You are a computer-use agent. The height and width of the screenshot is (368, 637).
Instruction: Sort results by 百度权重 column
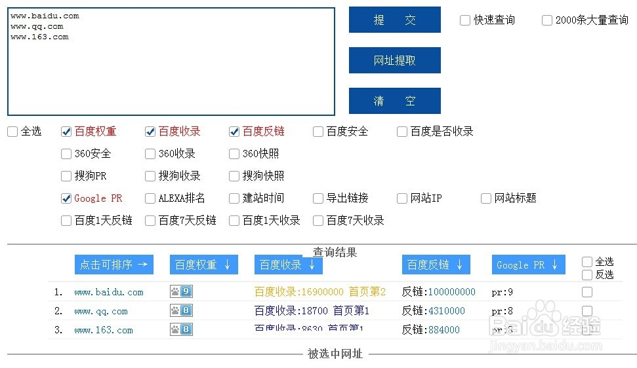[203, 265]
